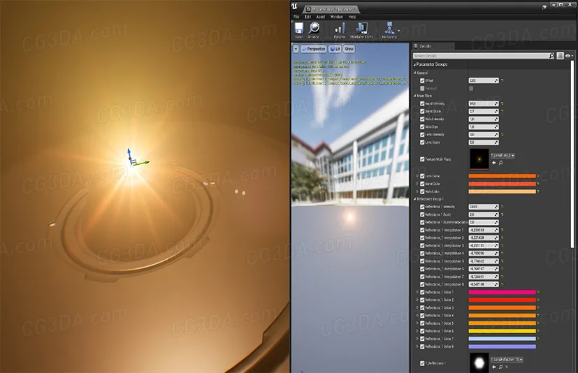Reset Burst Scale with yellow arrow

click(x=502, y=111)
